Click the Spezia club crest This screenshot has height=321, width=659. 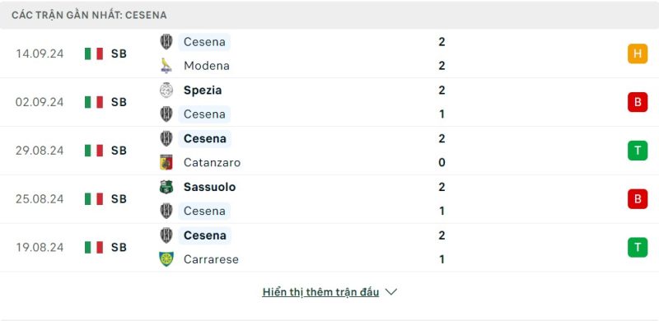[166, 90]
